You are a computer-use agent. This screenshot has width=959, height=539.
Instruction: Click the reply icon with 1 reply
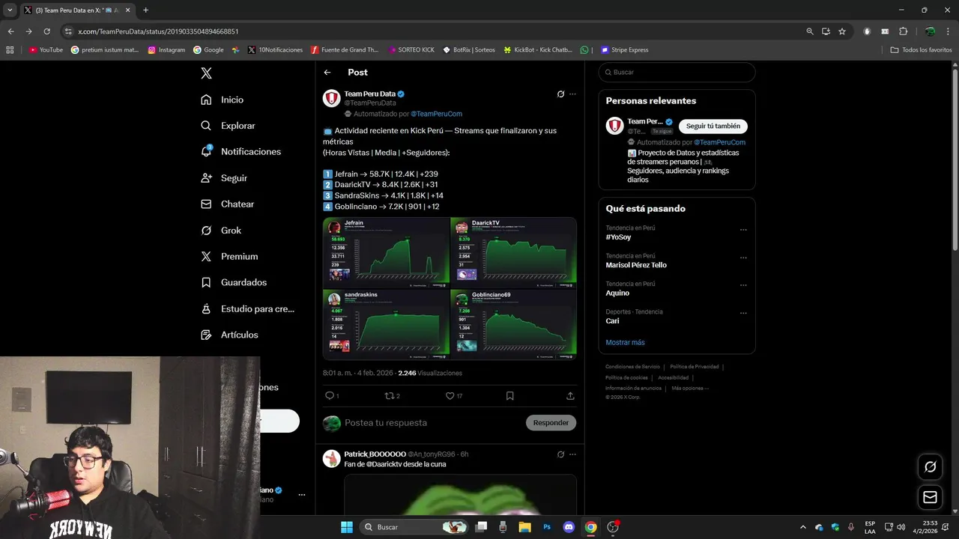coord(331,396)
